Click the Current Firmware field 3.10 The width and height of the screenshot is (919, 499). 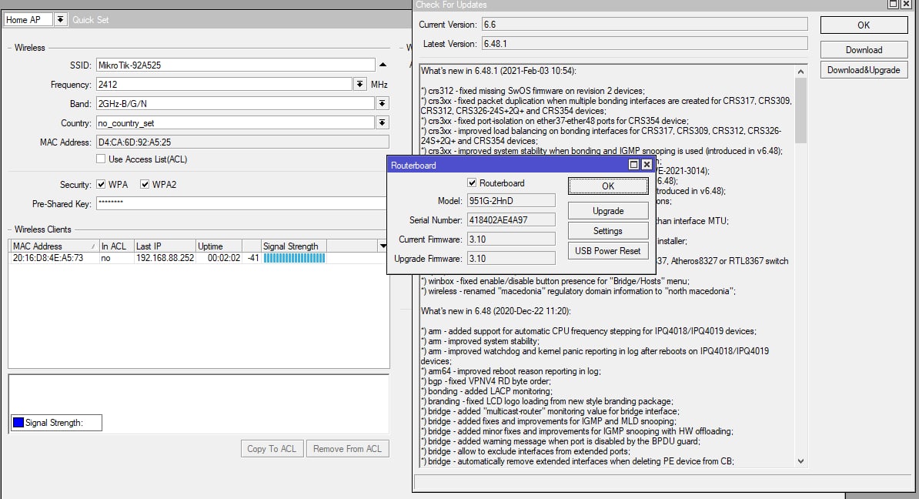coord(511,239)
